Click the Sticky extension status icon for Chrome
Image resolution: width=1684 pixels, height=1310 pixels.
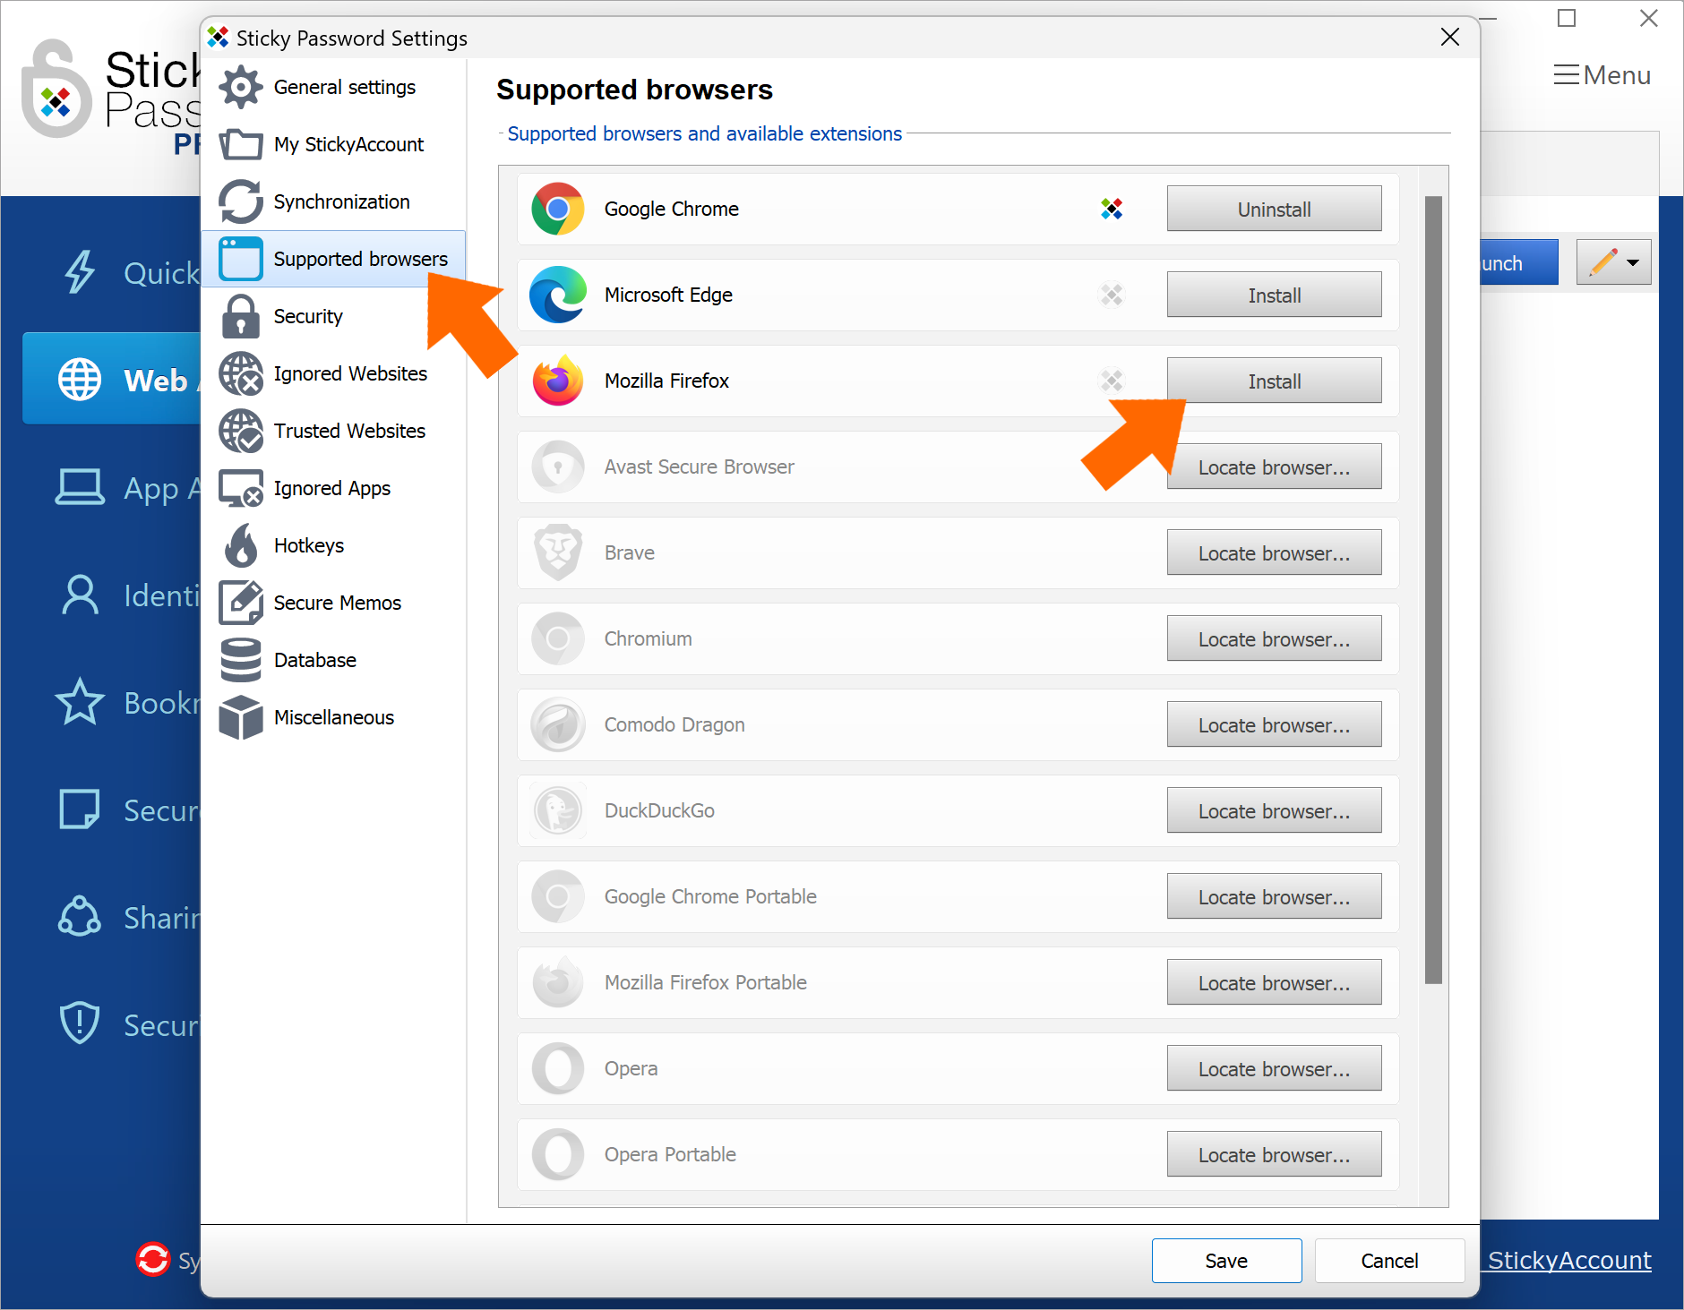coord(1112,209)
